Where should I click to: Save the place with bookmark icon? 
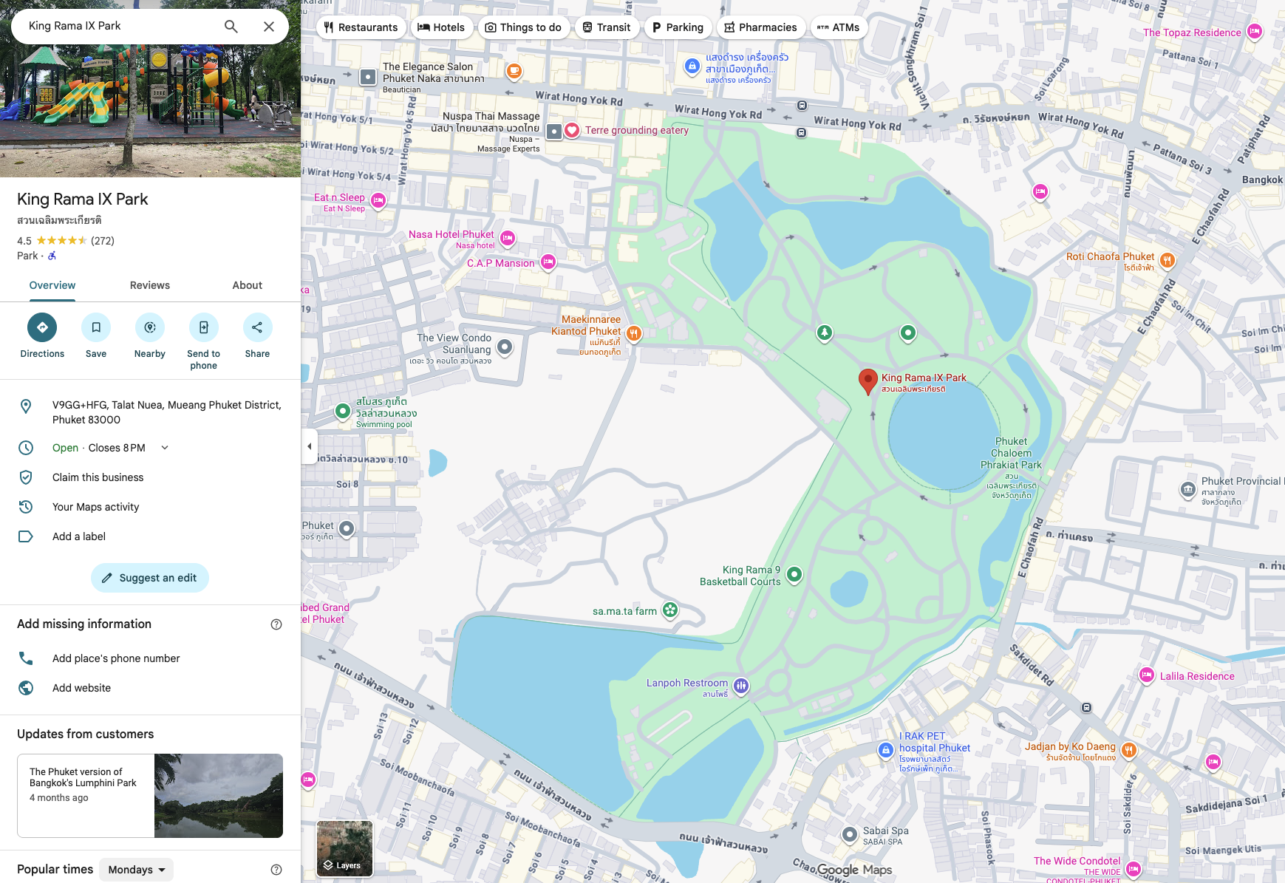(96, 327)
